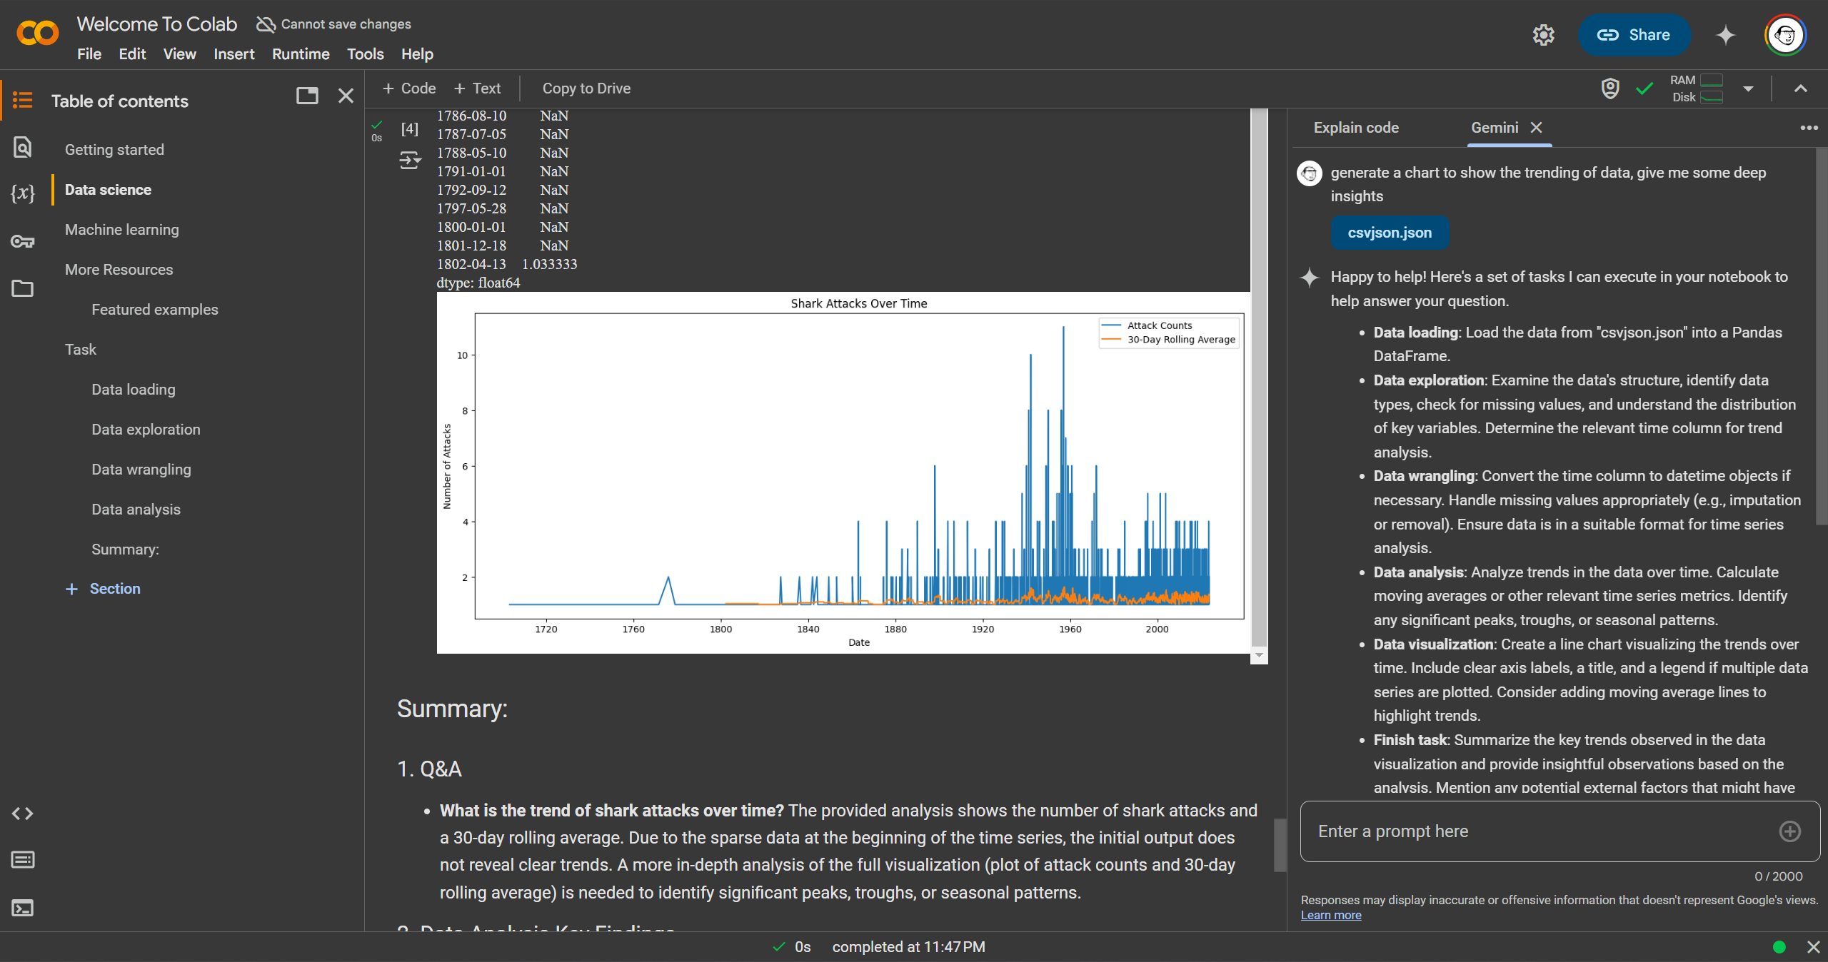This screenshot has width=1828, height=962.
Task: Open the Secrets key icon panel
Action: click(x=22, y=241)
